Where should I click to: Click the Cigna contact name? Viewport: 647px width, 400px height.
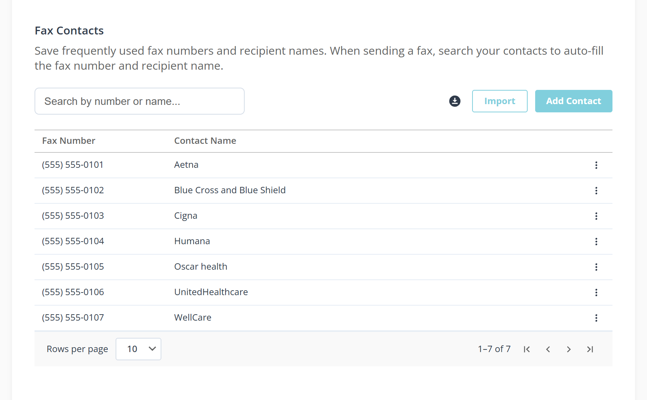(x=186, y=216)
